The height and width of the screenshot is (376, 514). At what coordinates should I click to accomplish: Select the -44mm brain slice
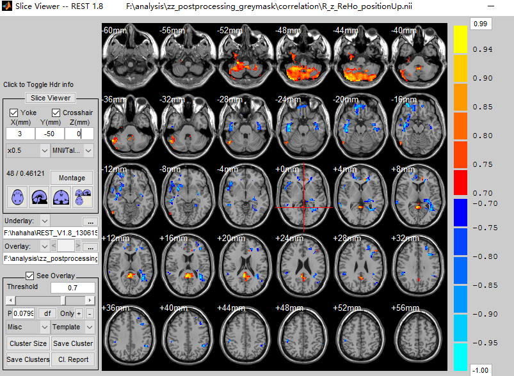click(360, 58)
